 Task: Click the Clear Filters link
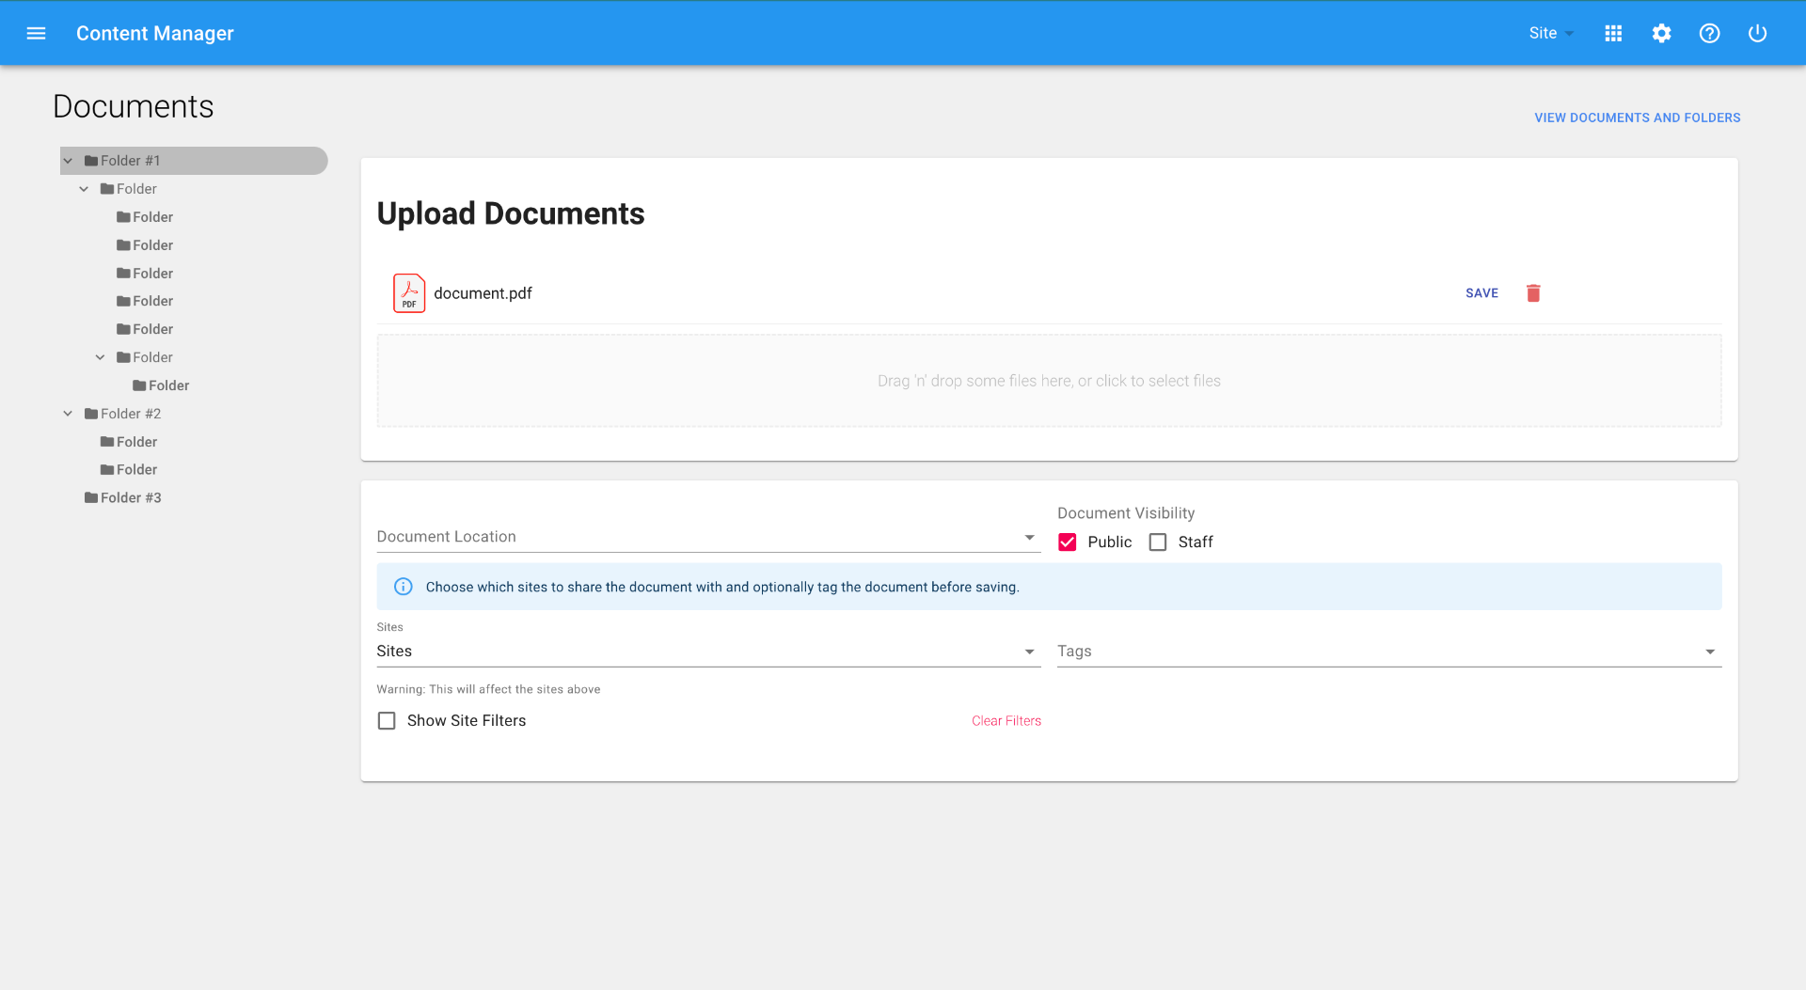click(x=1006, y=721)
